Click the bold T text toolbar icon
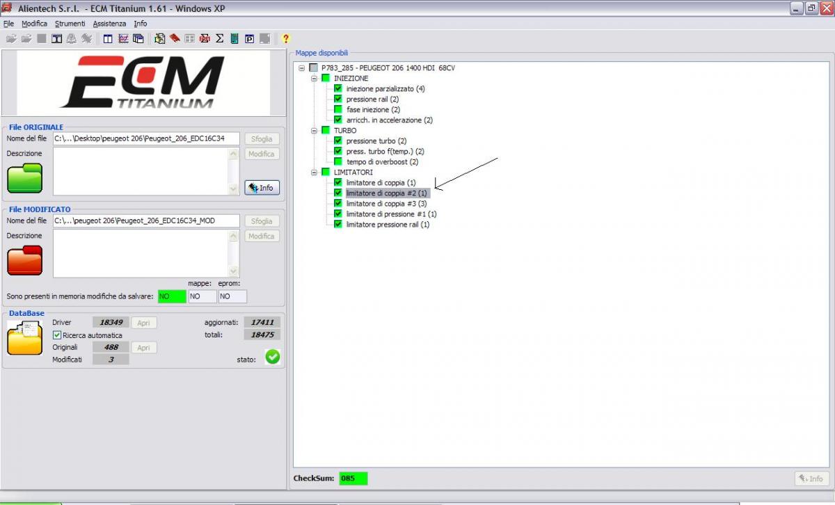Screen dimensions: 835x505 click(57, 39)
